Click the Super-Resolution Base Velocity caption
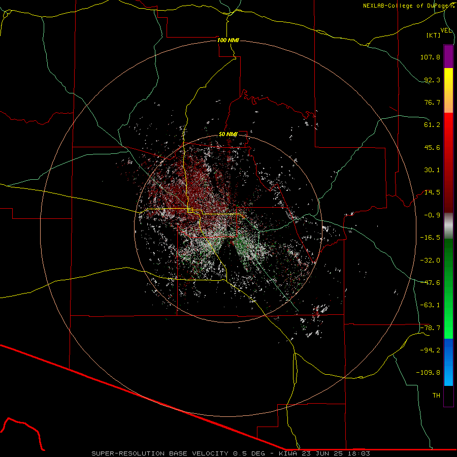Image resolution: width=457 pixels, height=457 pixels. click(231, 453)
